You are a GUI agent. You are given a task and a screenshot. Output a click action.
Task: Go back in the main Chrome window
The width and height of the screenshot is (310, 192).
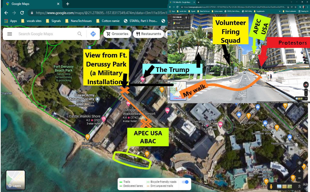coord(6,13)
